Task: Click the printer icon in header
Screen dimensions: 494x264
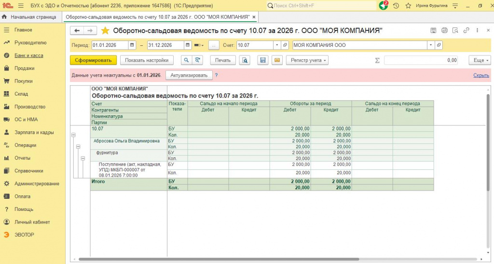Action: point(444,30)
